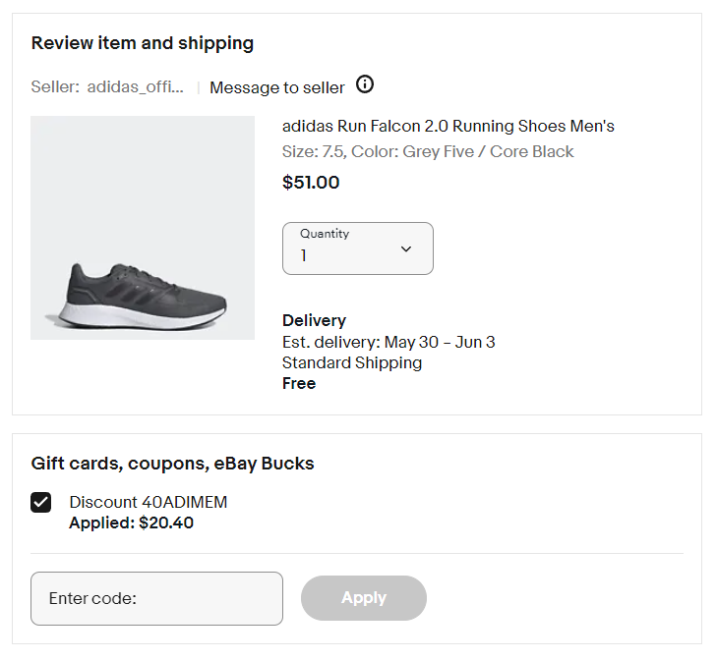This screenshot has width=717, height=660.
Task: Open the Message to seller link
Action: (x=276, y=87)
